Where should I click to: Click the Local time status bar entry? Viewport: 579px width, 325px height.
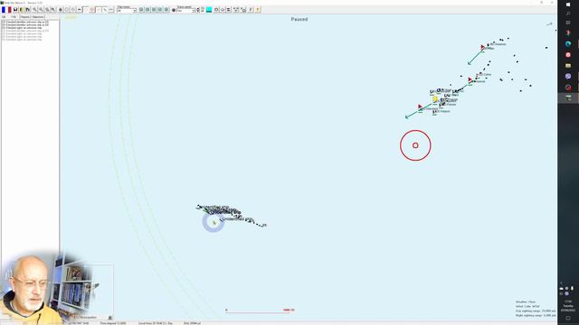(x=156, y=323)
